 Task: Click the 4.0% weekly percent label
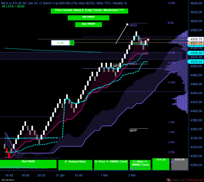pos(171,23)
